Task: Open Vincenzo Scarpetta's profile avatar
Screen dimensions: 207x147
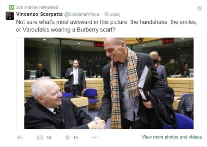Action: [x=10, y=16]
